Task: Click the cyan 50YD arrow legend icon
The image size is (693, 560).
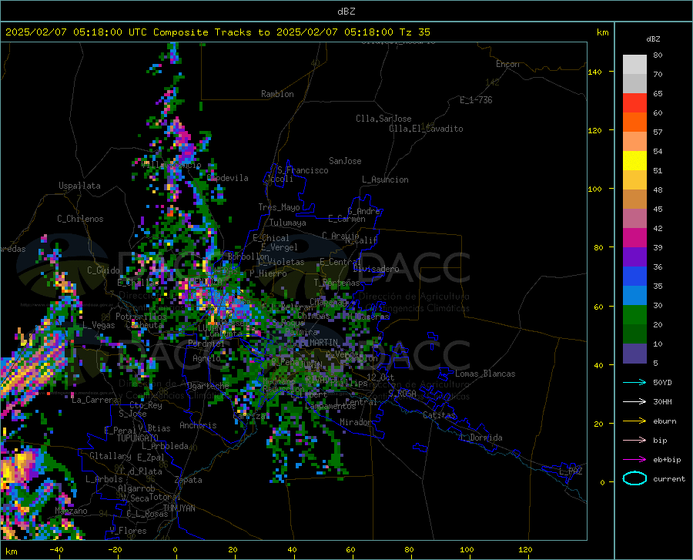Action: [634, 382]
